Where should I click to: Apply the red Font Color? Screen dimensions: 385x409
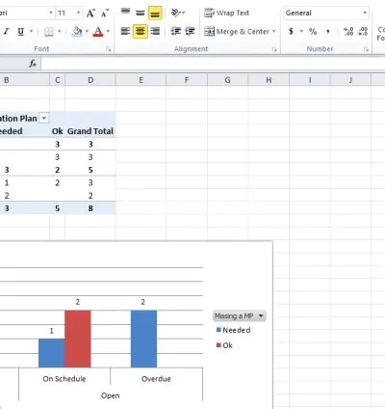(x=98, y=32)
